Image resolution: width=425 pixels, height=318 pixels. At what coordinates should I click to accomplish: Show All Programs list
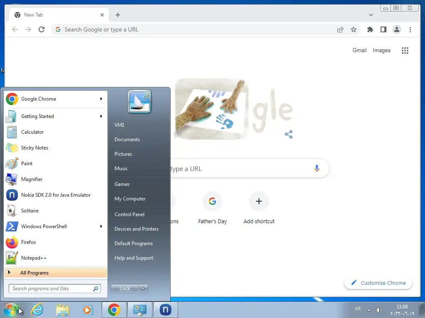click(x=56, y=272)
